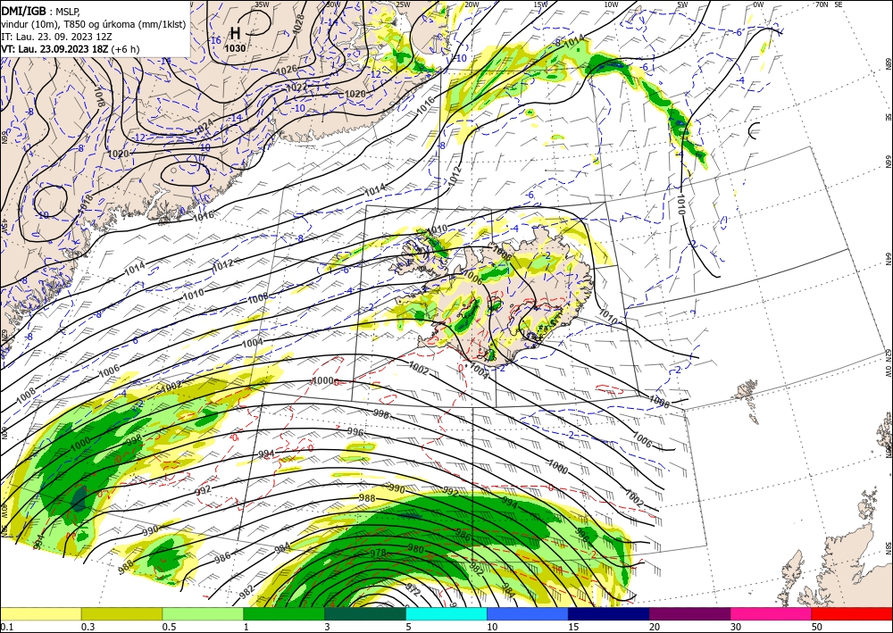Image resolution: width=893 pixels, height=633 pixels.
Task: Click the '1026' isobar label
Action: click(x=287, y=70)
